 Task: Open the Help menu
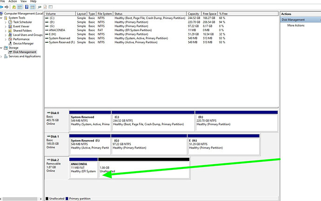pyautogui.click(x=33, y=1)
